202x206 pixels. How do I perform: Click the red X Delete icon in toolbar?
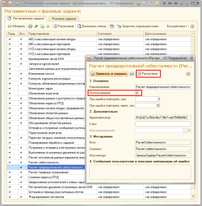[x=48, y=26]
